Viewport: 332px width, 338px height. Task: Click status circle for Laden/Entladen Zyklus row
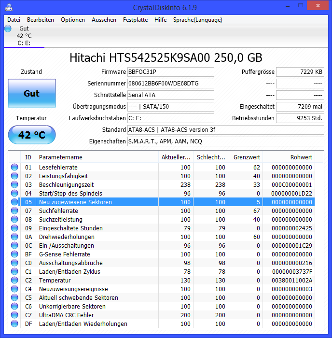pyautogui.click(x=14, y=271)
